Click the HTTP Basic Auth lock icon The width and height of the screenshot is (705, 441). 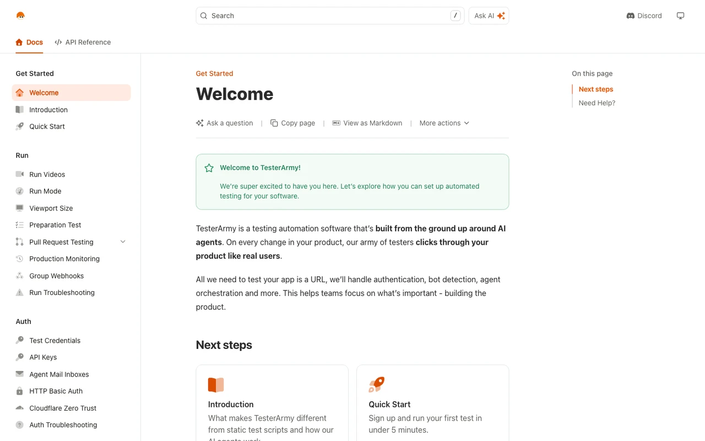click(20, 391)
